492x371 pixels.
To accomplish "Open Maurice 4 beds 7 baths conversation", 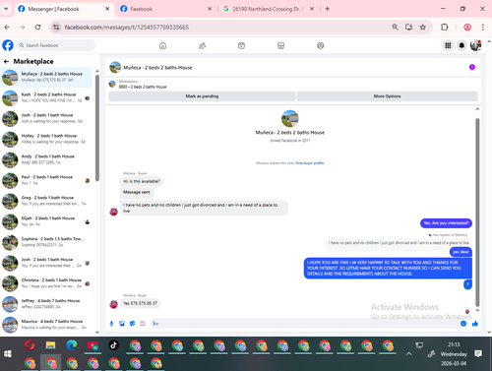I will tap(46, 325).
